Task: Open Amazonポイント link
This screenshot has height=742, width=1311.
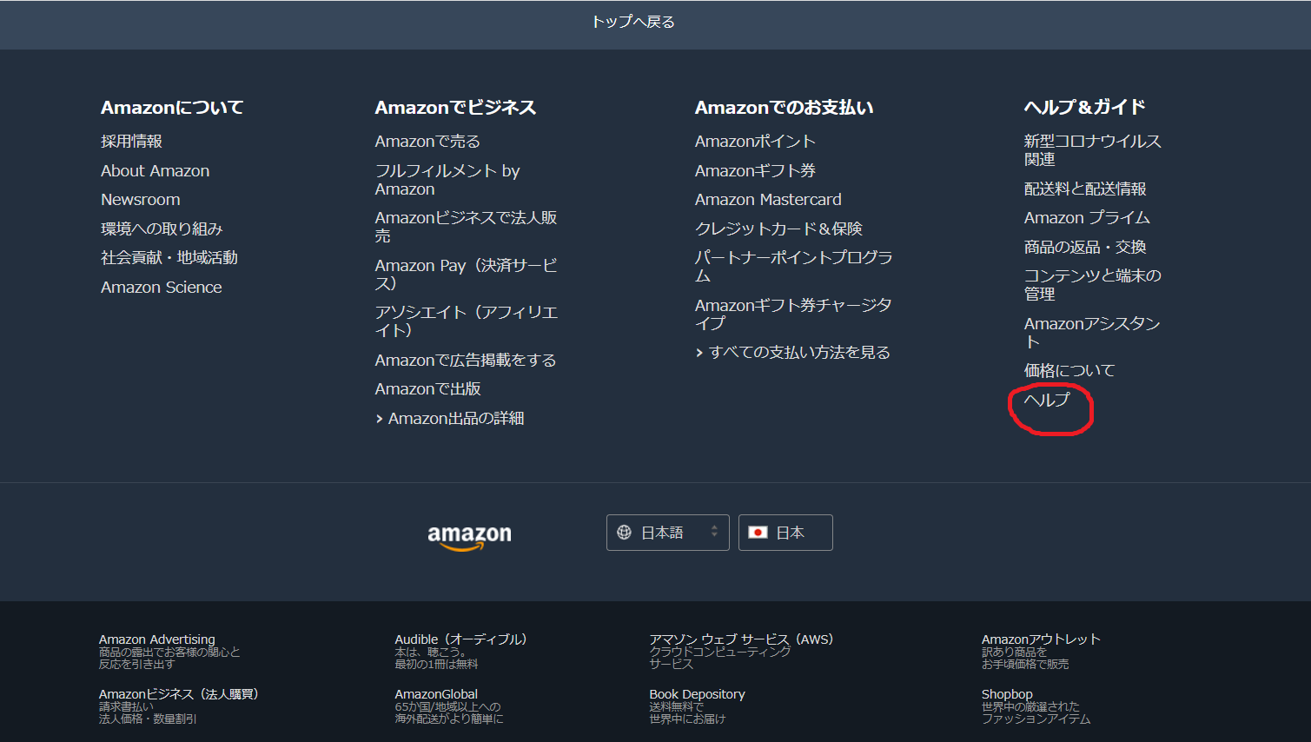Action: point(755,142)
